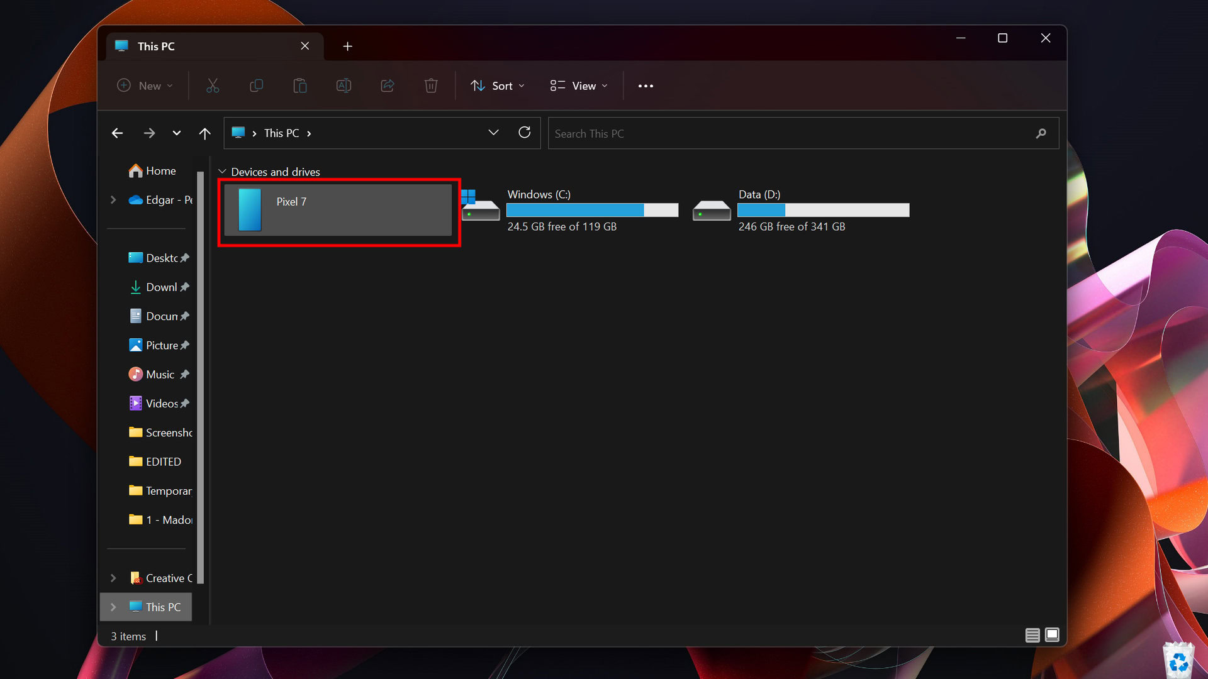This screenshot has width=1208, height=679.
Task: Click the Data (D:) storage usage bar
Action: (x=823, y=210)
